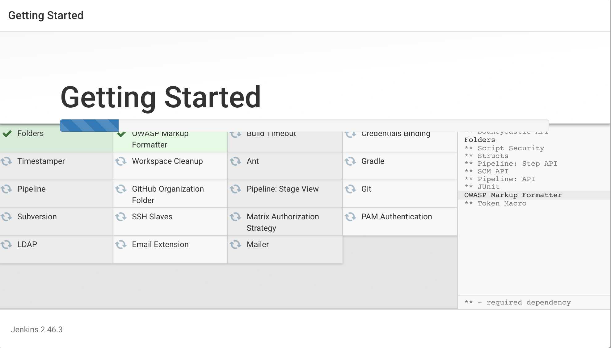The height and width of the screenshot is (348, 611).
Task: Click Token Macro line in the log
Action: pyautogui.click(x=495, y=204)
